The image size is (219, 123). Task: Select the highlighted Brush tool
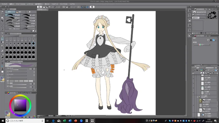click(x=2, y=39)
